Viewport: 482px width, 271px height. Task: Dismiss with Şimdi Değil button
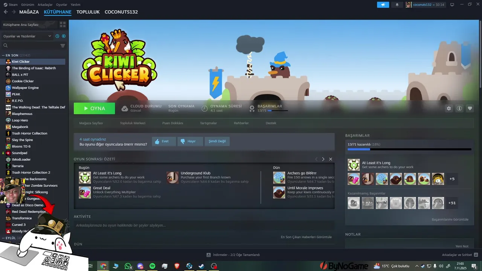coord(217,141)
